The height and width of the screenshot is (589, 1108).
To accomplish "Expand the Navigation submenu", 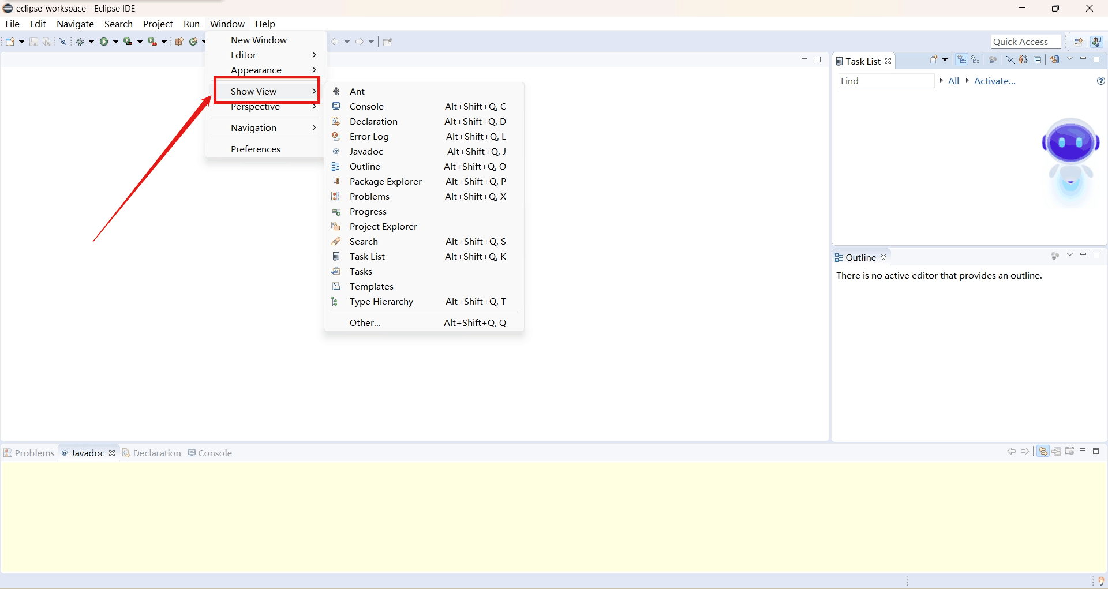I will pos(266,127).
